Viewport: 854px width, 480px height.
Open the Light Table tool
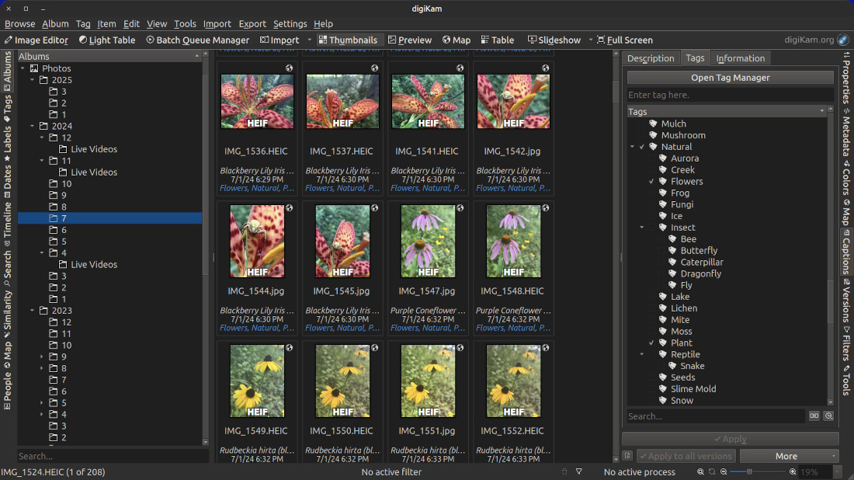107,40
